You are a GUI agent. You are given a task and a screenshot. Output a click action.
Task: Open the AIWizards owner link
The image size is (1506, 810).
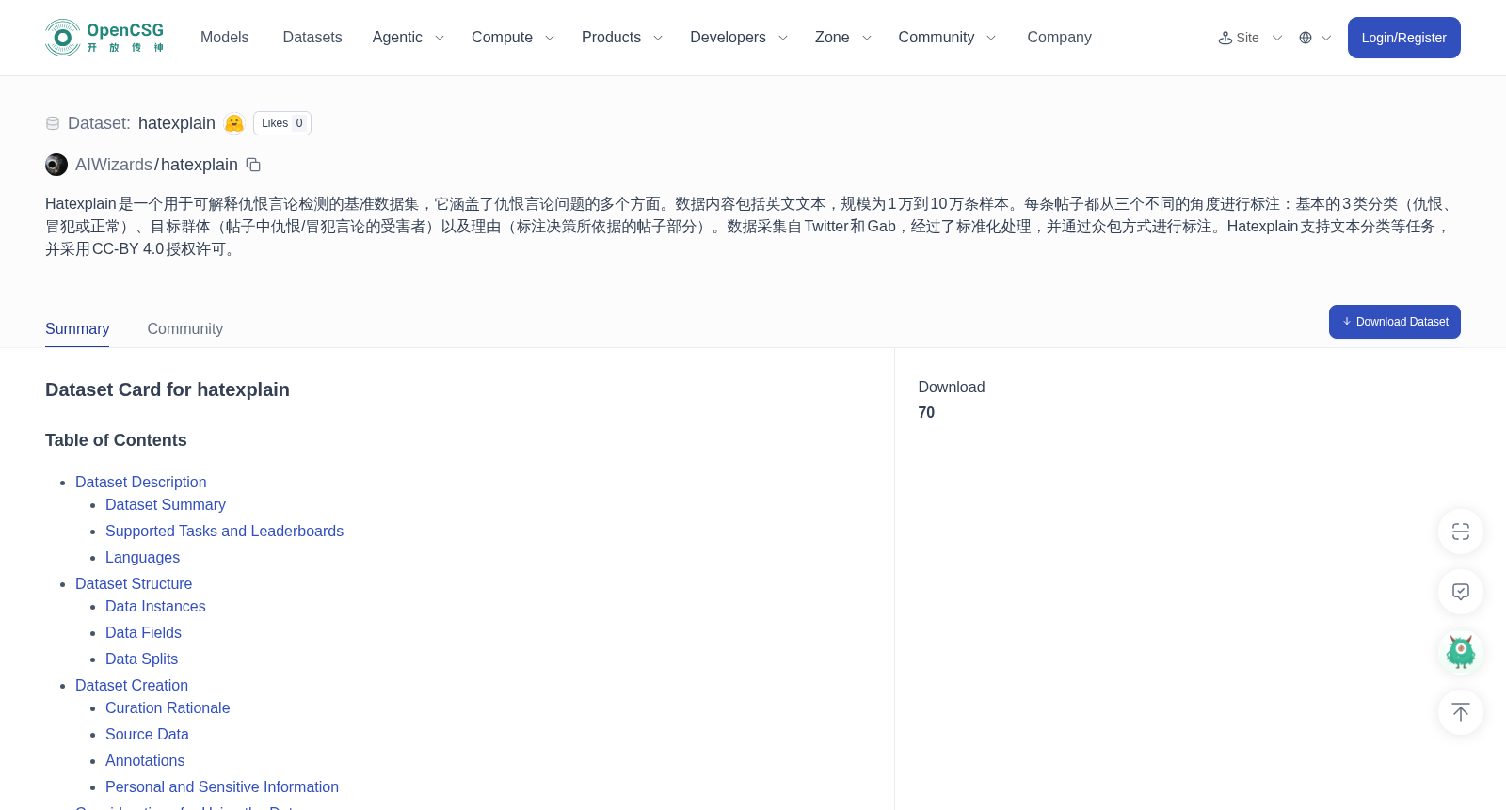coord(114,165)
